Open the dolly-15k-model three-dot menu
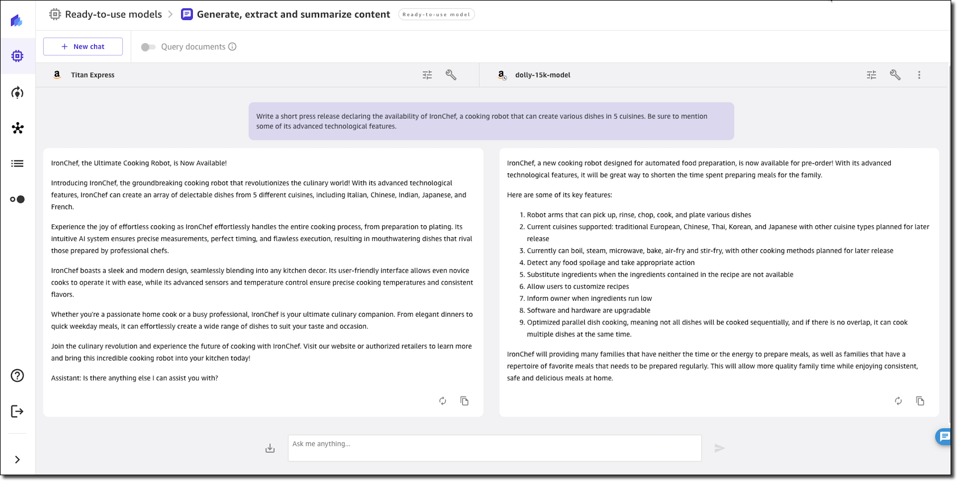957x481 pixels. (x=919, y=75)
